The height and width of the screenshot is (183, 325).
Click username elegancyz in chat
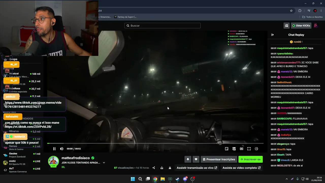click(283, 144)
